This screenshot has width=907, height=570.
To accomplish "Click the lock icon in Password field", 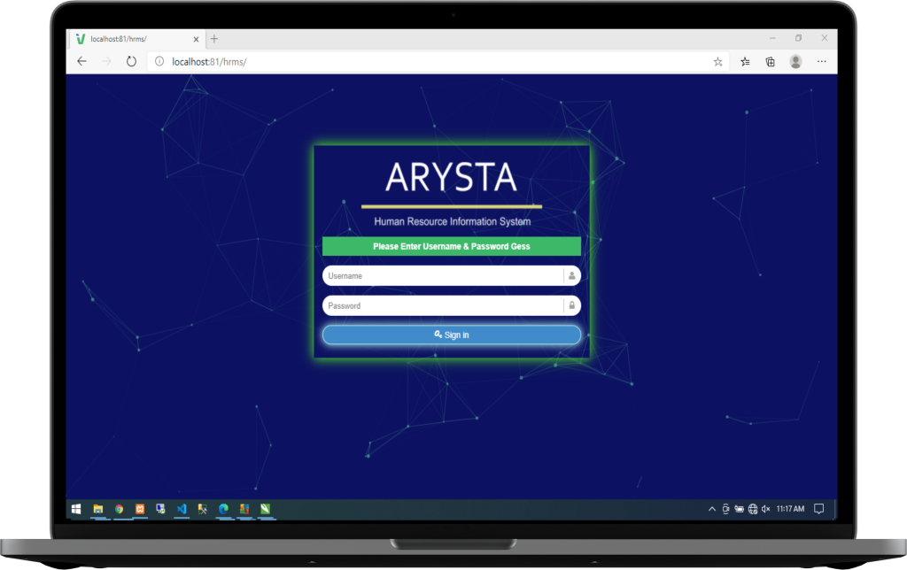I will [x=571, y=305].
